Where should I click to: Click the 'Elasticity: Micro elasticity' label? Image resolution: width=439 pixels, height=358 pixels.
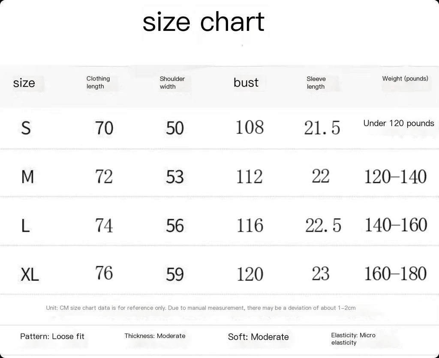353,339
